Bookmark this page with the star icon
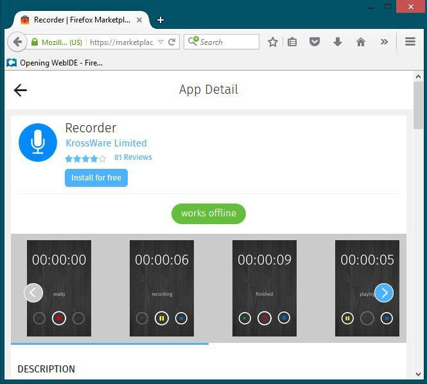427x384 pixels. click(x=273, y=42)
